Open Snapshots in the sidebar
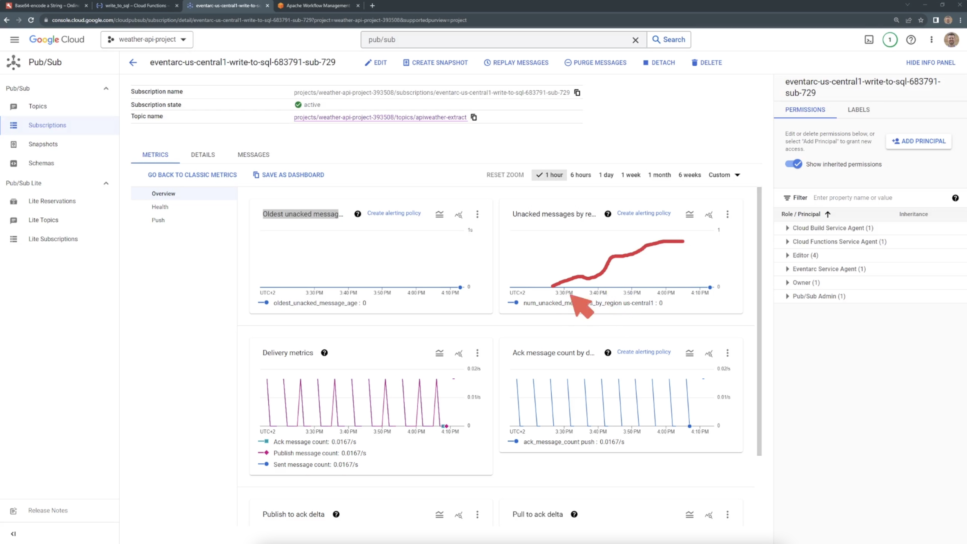Viewport: 967px width, 544px height. click(x=43, y=144)
